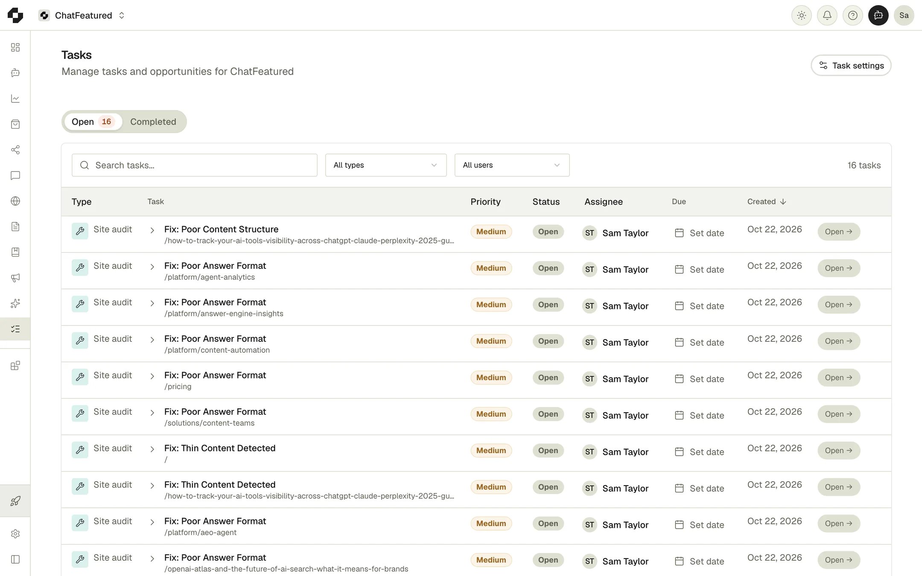Open the All users filter dropdown
This screenshot has height=576, width=922.
tap(512, 165)
